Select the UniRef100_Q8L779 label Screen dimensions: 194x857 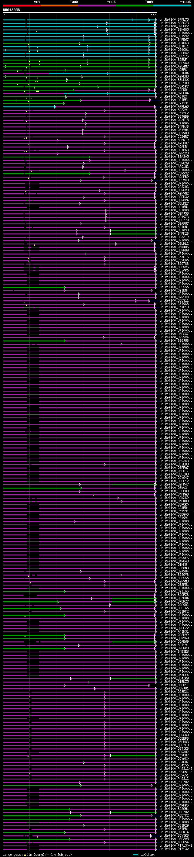[174, 220]
